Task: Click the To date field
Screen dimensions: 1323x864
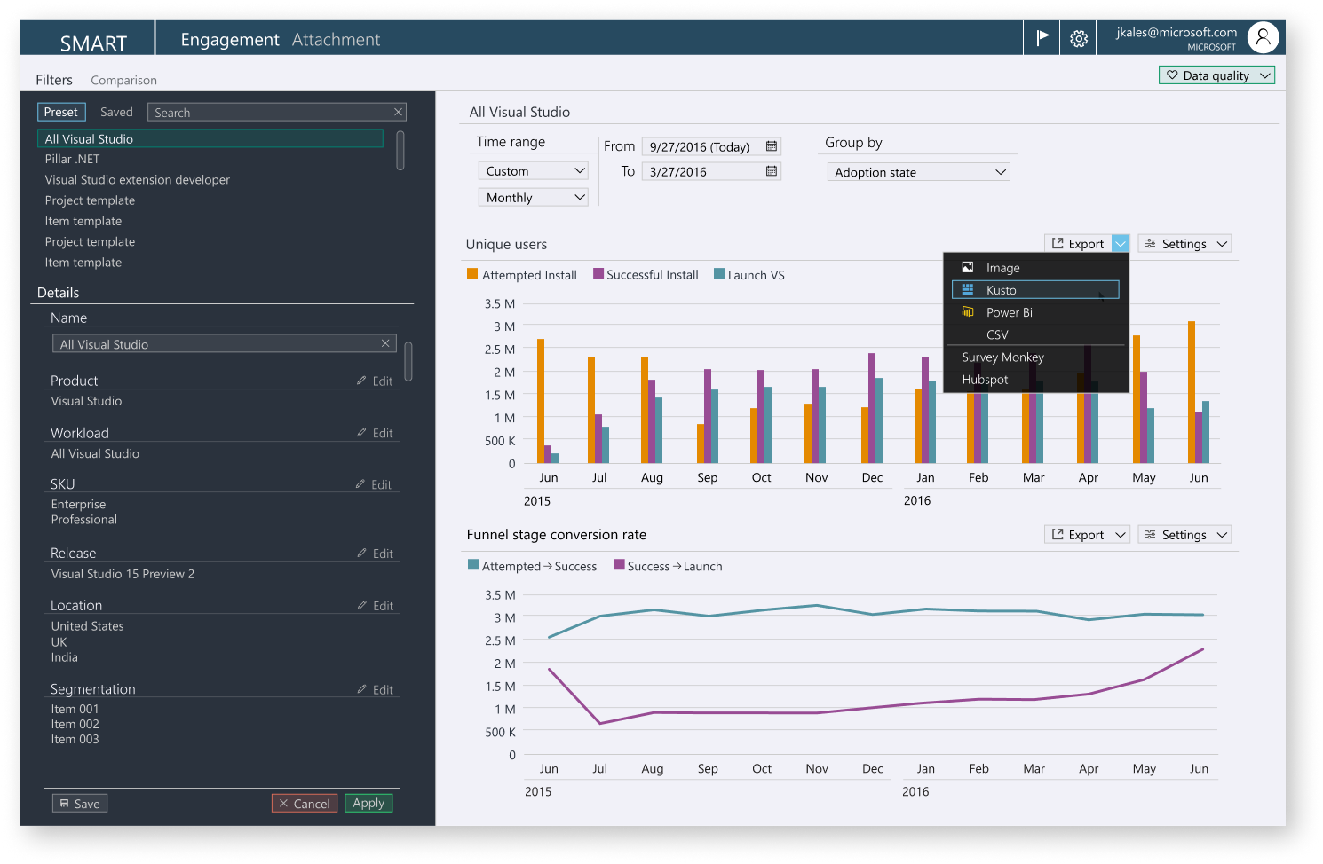Action: pos(711,171)
